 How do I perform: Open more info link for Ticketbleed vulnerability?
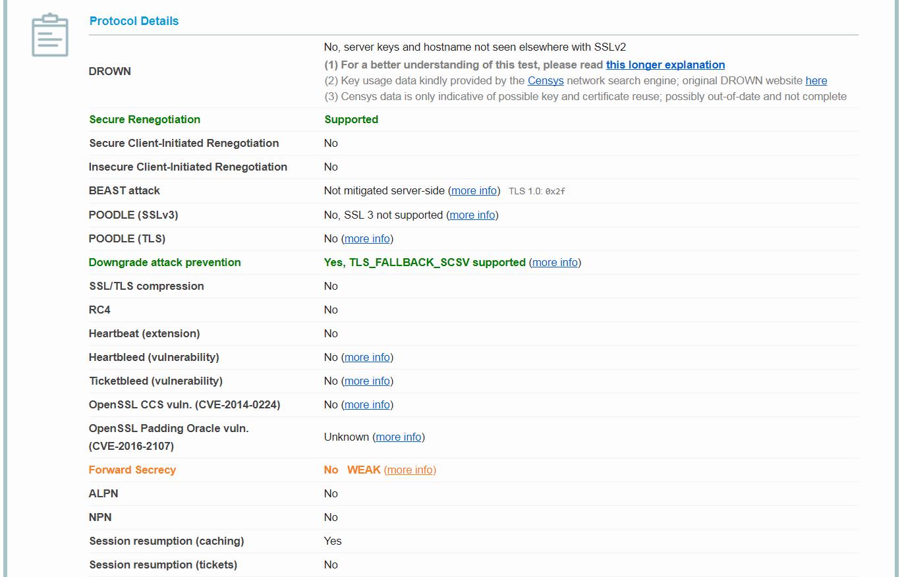pos(367,381)
